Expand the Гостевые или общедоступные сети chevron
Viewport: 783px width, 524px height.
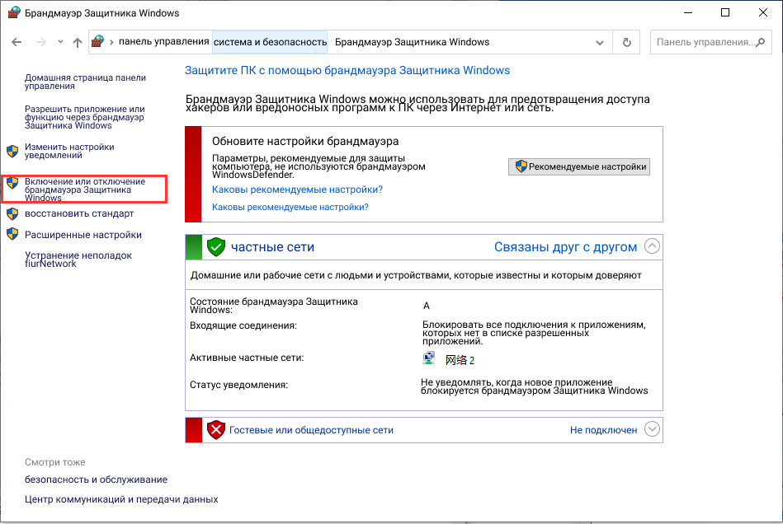(x=652, y=429)
